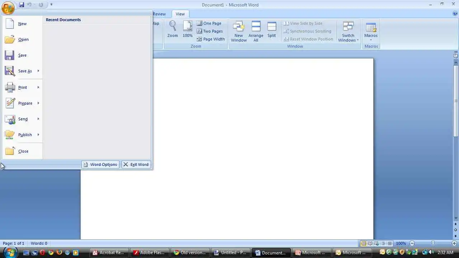Click the 2:32 AM clock
Viewport: 459px width, 258px height.
pyautogui.click(x=445, y=253)
